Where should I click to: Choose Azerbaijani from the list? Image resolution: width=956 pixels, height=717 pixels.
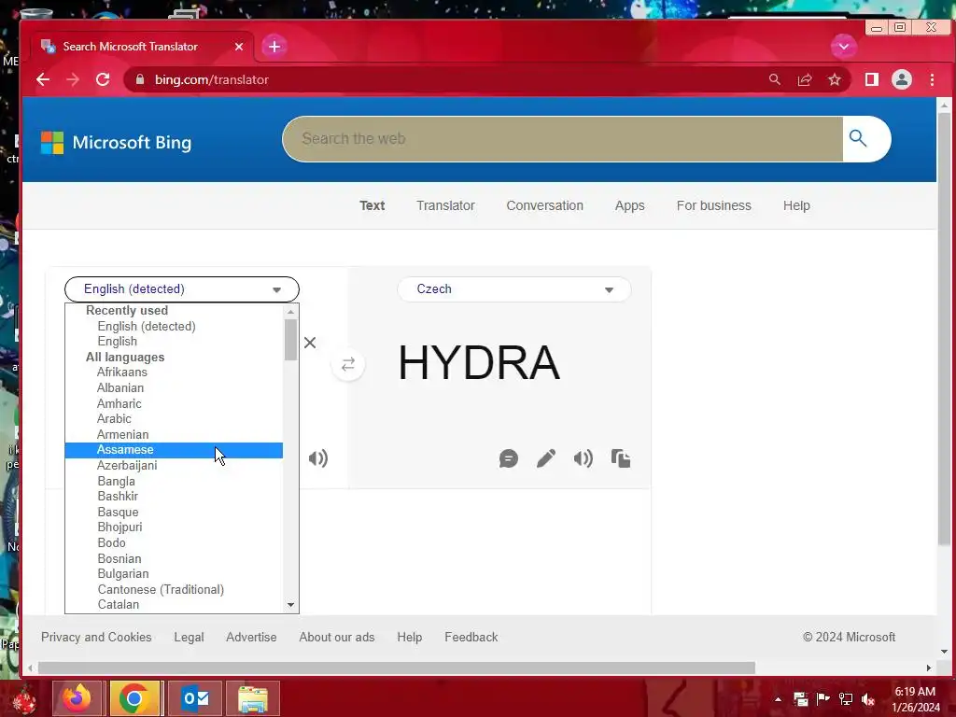coord(174,465)
